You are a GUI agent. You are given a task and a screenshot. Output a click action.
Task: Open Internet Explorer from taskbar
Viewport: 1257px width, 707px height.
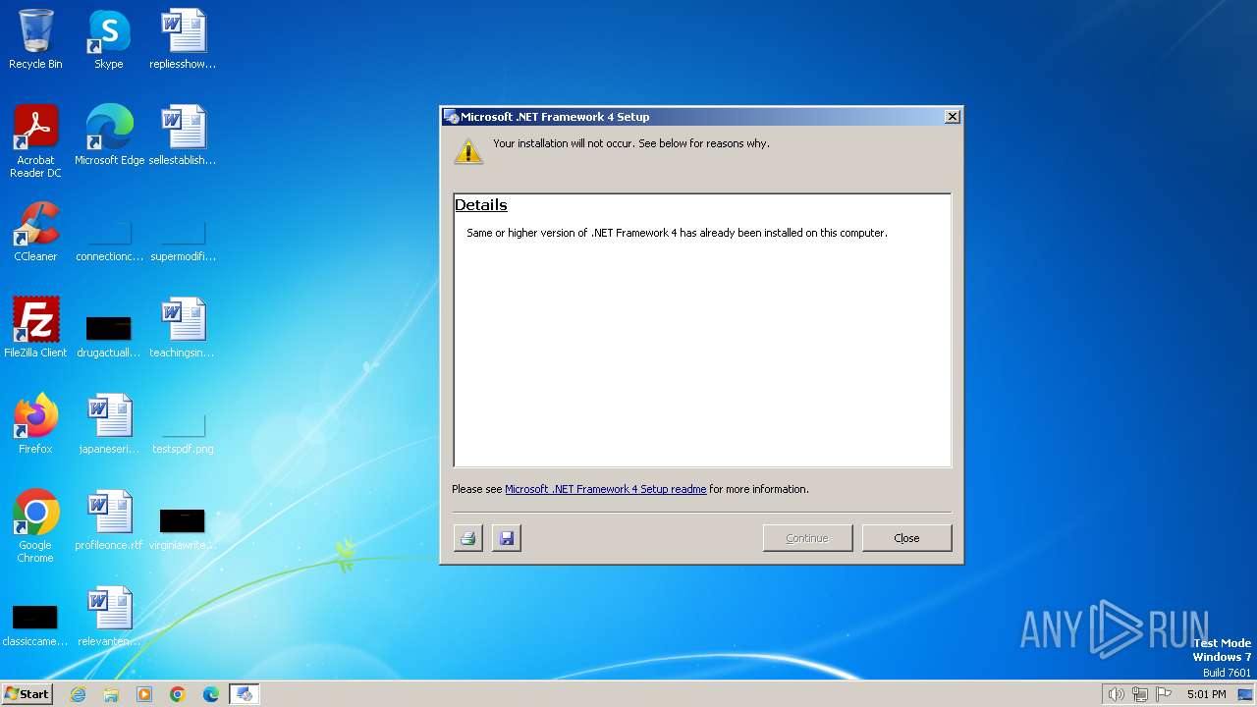(x=78, y=694)
